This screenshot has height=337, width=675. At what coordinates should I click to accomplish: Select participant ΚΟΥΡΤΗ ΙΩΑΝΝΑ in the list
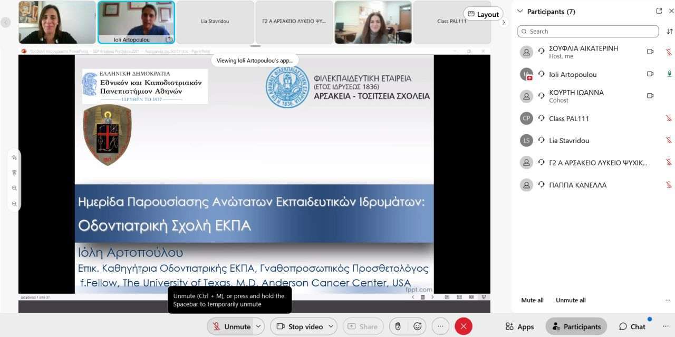pyautogui.click(x=594, y=96)
